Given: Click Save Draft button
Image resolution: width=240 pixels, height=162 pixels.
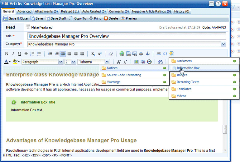Looking at the screenshot, I should coord(56,18).
